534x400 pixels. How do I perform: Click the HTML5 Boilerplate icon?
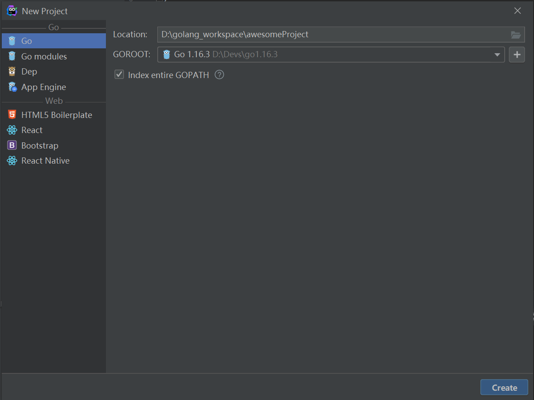point(12,114)
